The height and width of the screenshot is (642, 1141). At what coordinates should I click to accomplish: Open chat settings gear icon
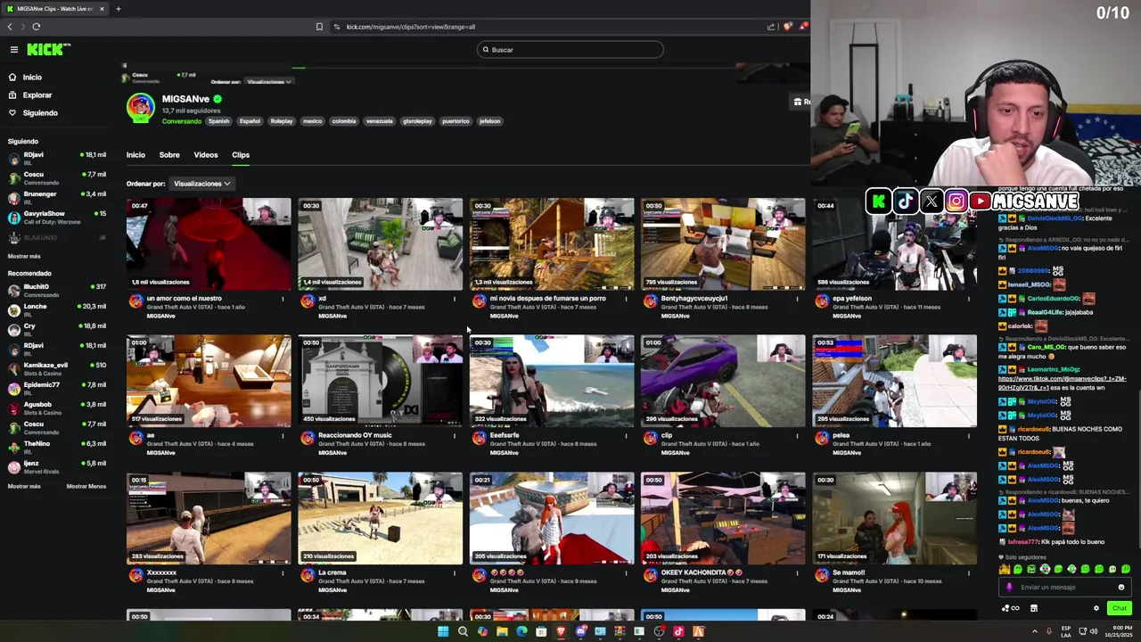1096,608
